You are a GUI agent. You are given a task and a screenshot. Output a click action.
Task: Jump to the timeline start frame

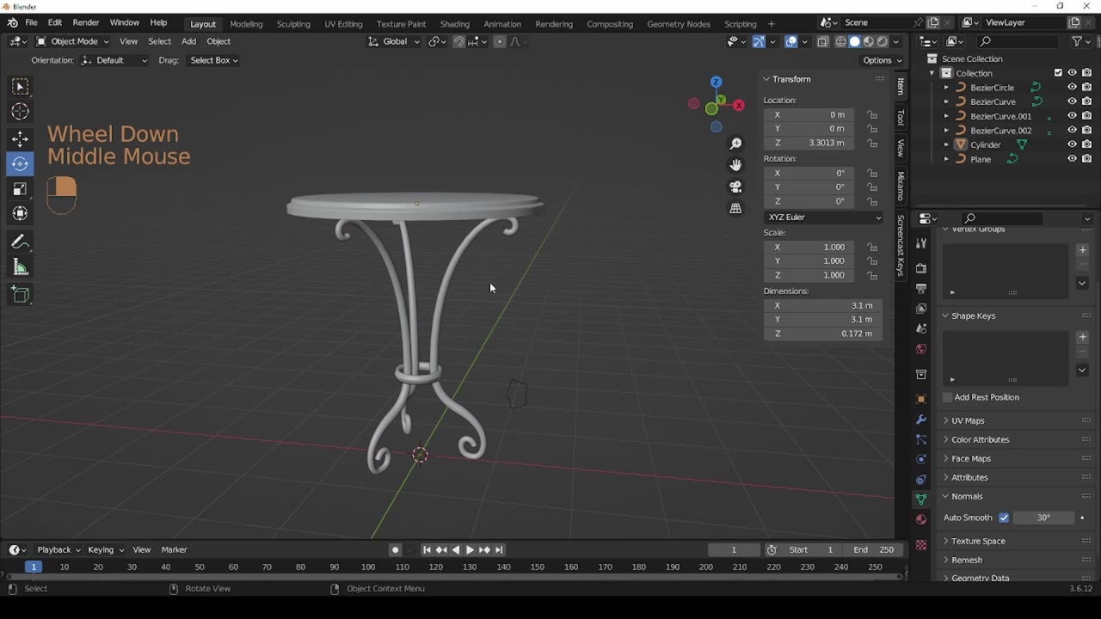point(427,550)
